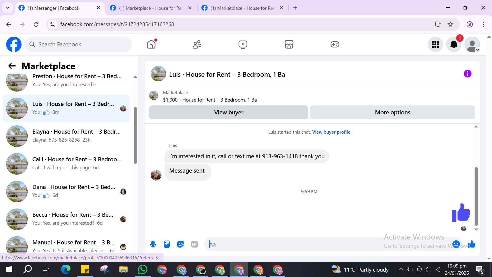This screenshot has width=492, height=277.
Task: Open conversation information purple icon
Action: [467, 74]
